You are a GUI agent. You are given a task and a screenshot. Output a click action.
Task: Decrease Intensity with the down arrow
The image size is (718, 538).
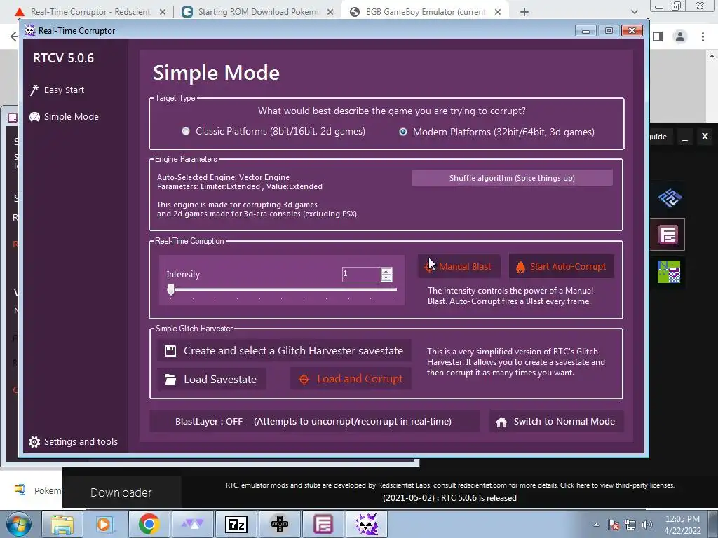point(386,277)
